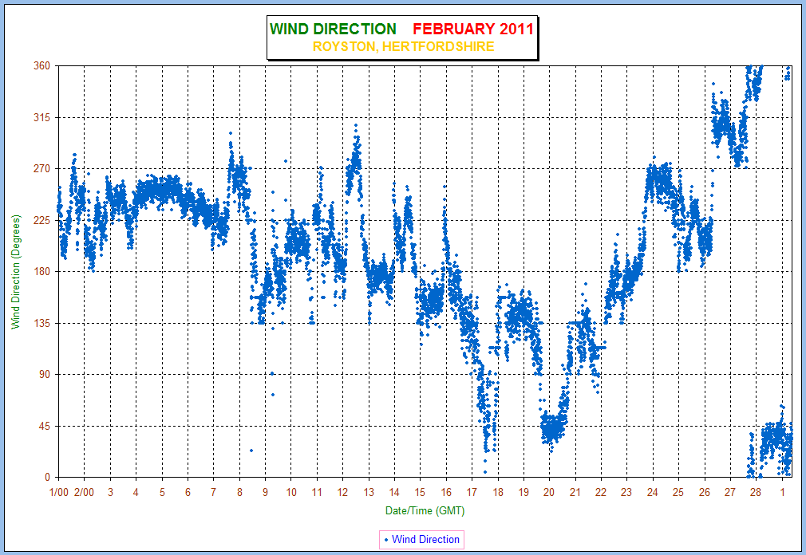
Task: Click the 225 y-axis value
Action: (42, 220)
